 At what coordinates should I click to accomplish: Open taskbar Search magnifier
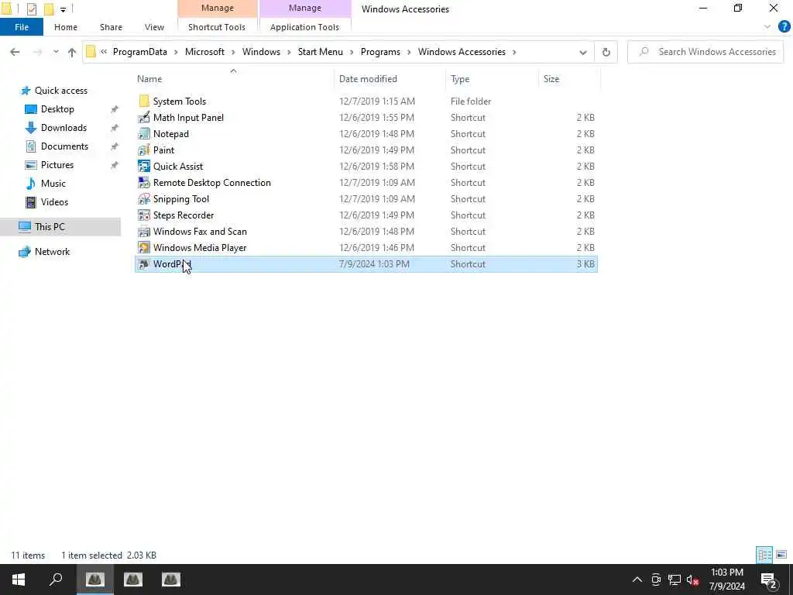[56, 580]
